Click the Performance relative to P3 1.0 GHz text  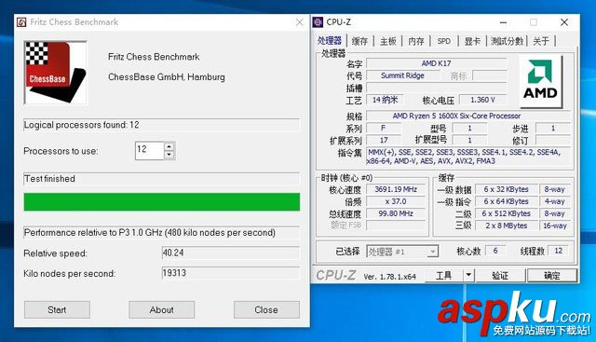[x=149, y=232]
